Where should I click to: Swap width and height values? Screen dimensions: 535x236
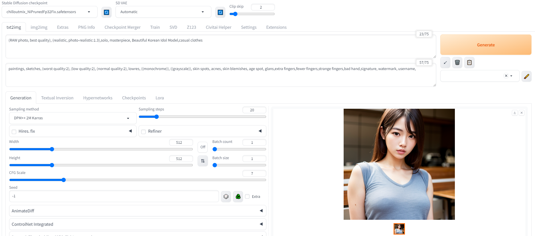[x=203, y=161]
